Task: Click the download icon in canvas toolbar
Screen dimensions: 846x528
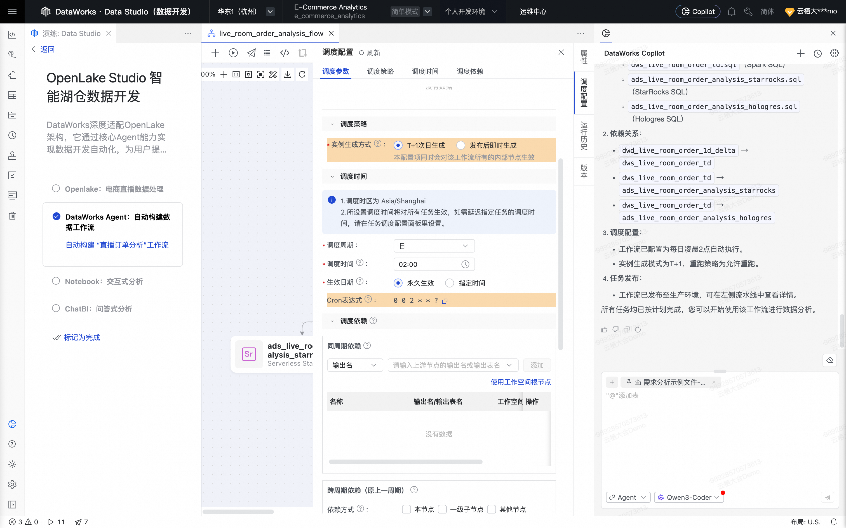Action: click(x=287, y=74)
